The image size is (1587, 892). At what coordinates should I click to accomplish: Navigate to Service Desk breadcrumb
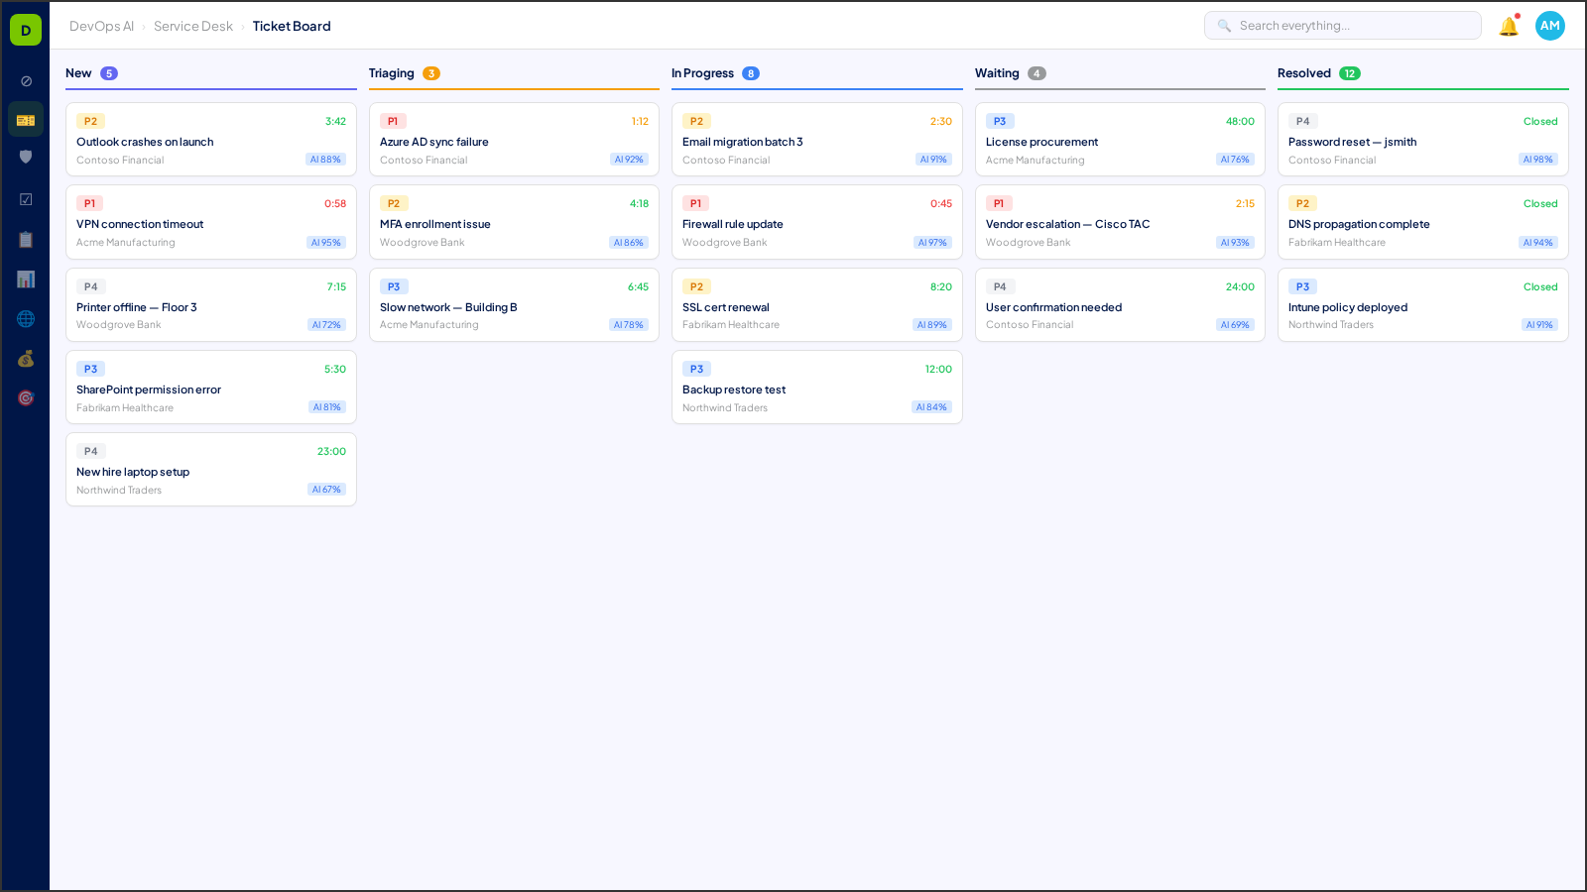[x=192, y=26]
